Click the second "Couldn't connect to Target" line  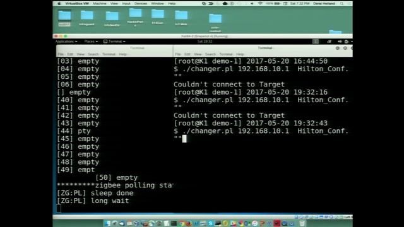pos(229,115)
